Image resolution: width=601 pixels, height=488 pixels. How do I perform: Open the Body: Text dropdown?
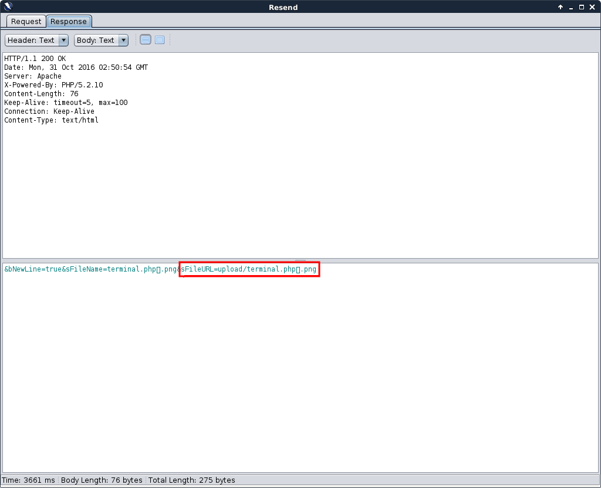tap(101, 40)
